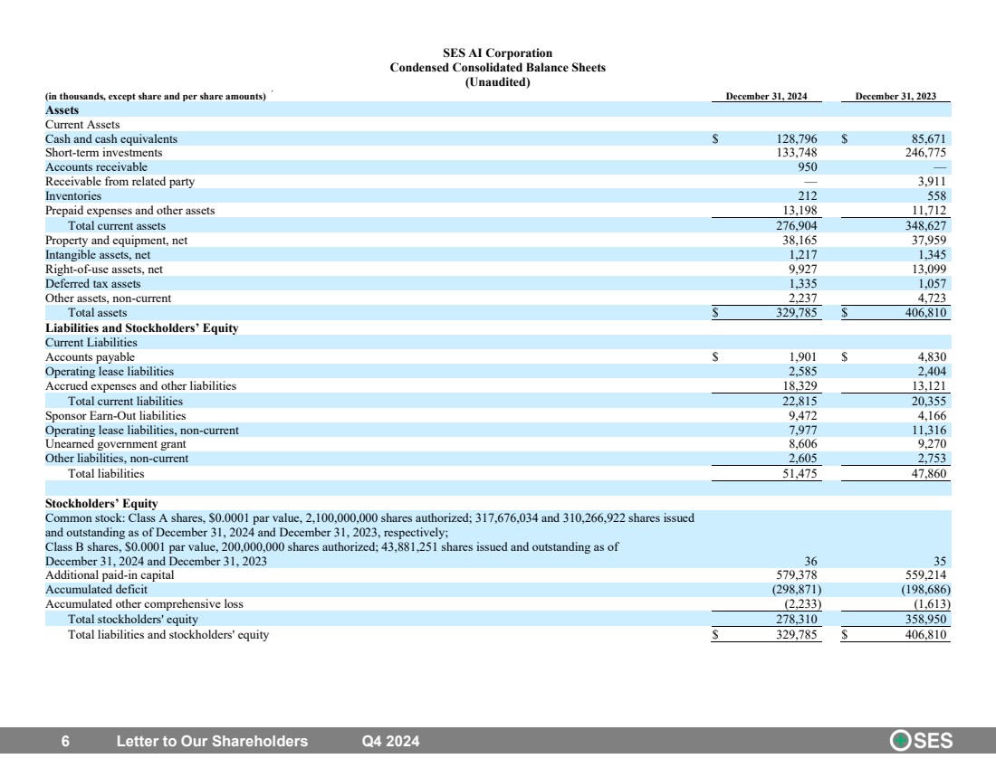Select the 128,796 cash value
Screen dimensions: 996x768
[x=797, y=139]
